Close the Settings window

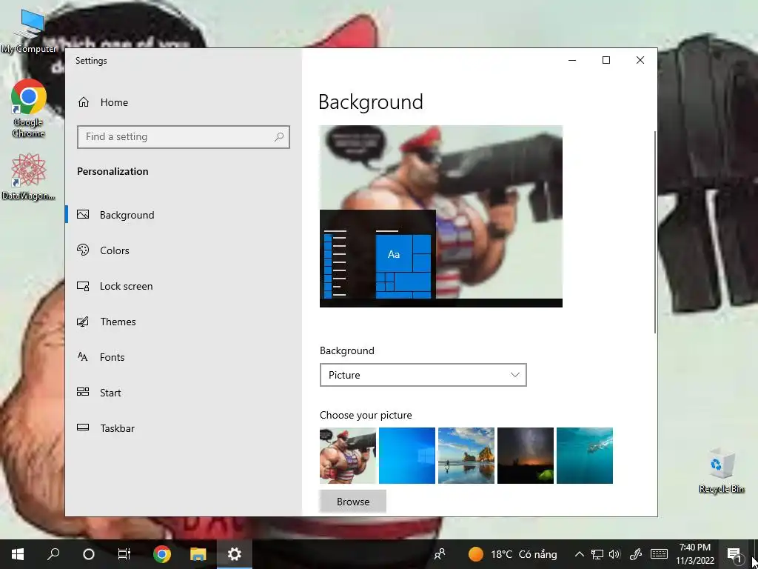click(640, 60)
